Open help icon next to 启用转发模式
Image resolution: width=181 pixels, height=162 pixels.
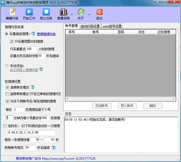33,87
